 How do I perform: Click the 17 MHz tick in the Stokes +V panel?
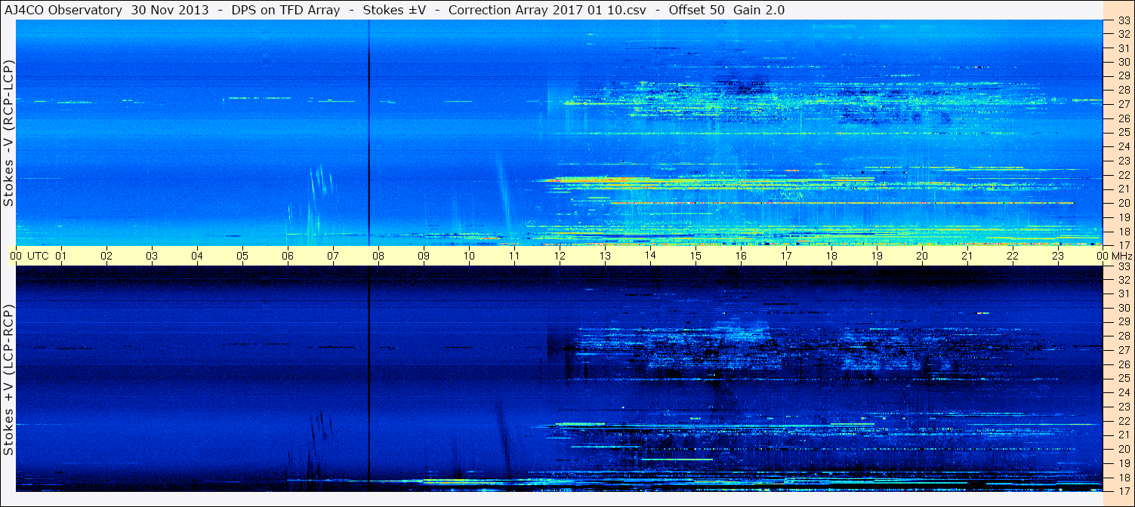[x=1124, y=491]
